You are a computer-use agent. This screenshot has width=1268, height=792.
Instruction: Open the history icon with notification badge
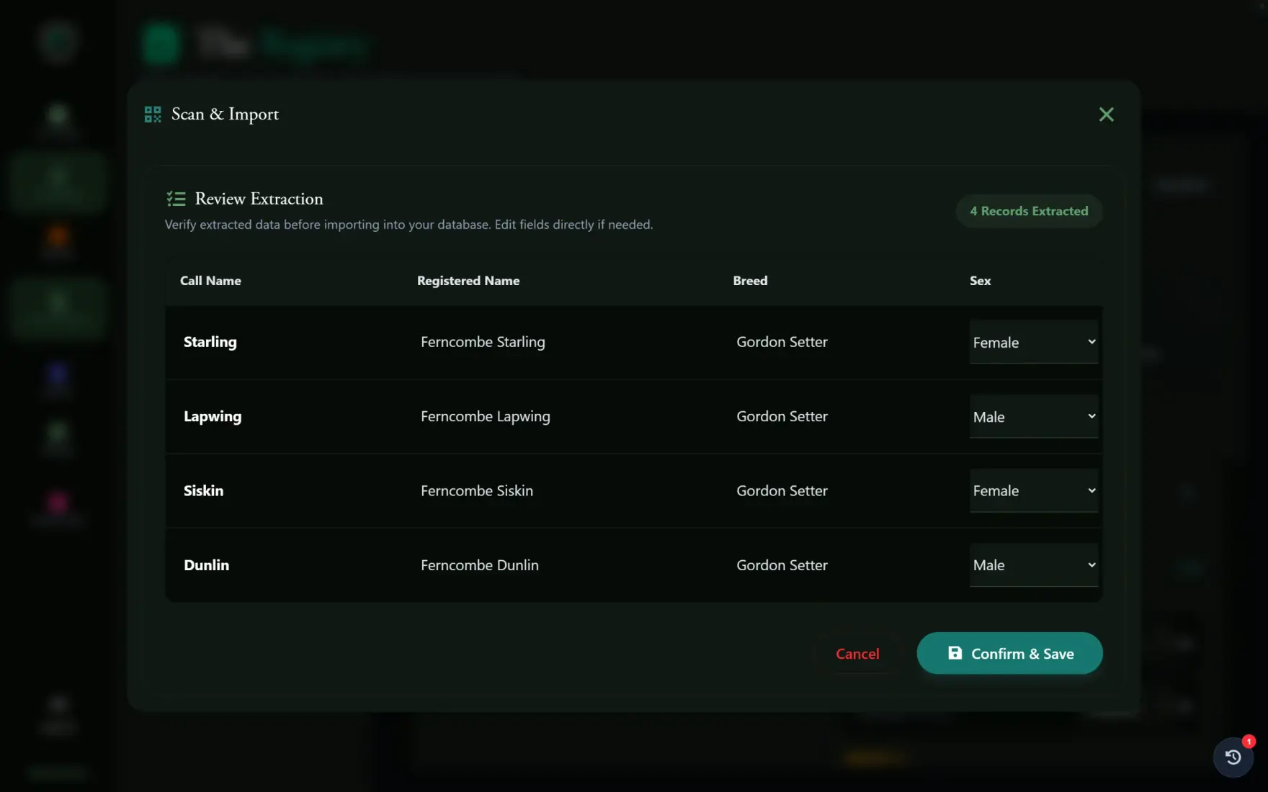tap(1233, 757)
